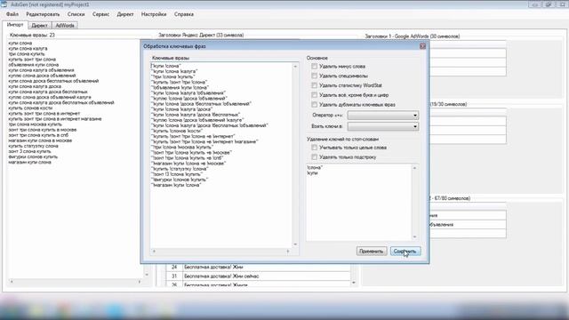
Task: Click down arrow of stop-words box scrollbar
Action: coord(415,237)
